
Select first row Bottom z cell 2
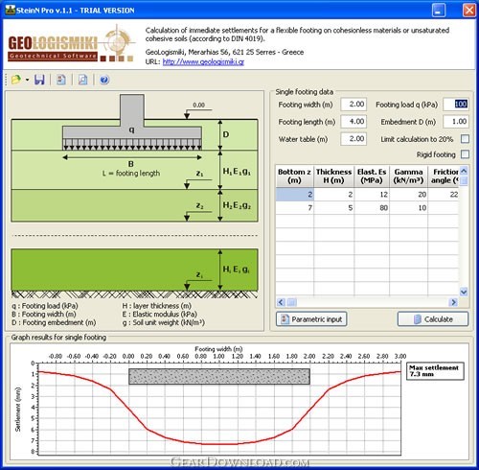[x=294, y=195]
